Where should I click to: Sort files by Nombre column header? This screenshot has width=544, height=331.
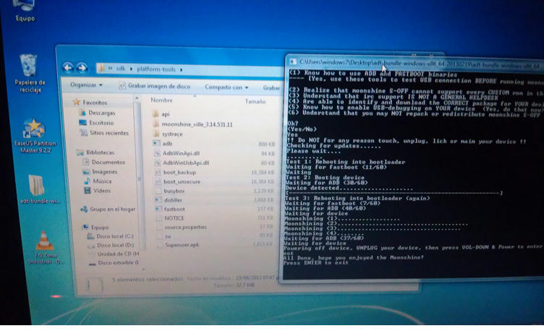pyautogui.click(x=161, y=101)
